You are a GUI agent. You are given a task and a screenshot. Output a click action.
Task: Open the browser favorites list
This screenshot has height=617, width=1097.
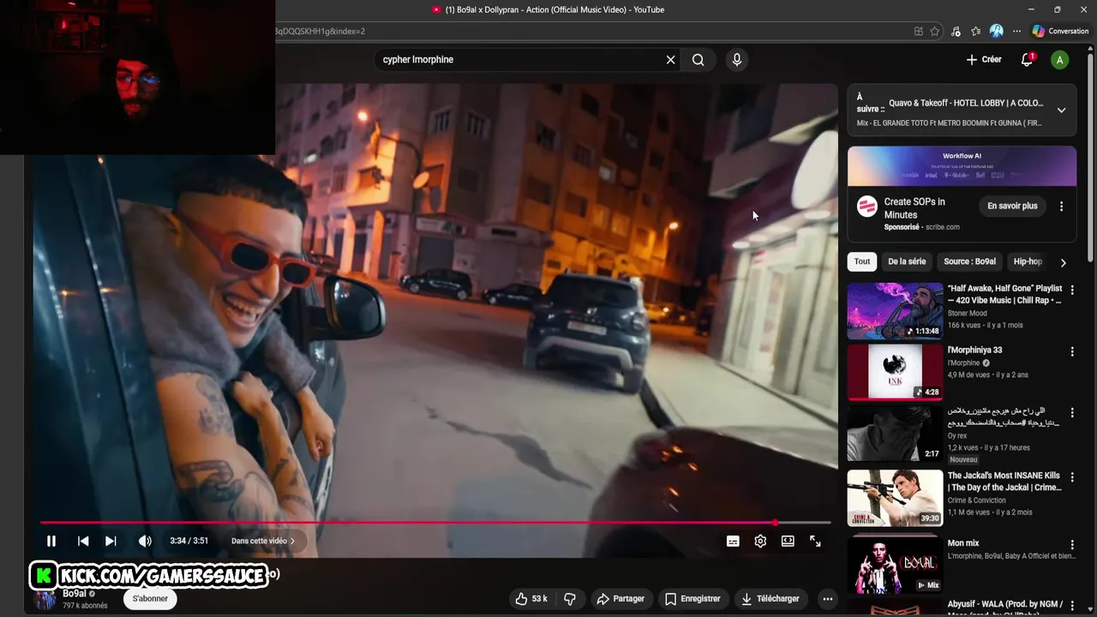[976, 31]
